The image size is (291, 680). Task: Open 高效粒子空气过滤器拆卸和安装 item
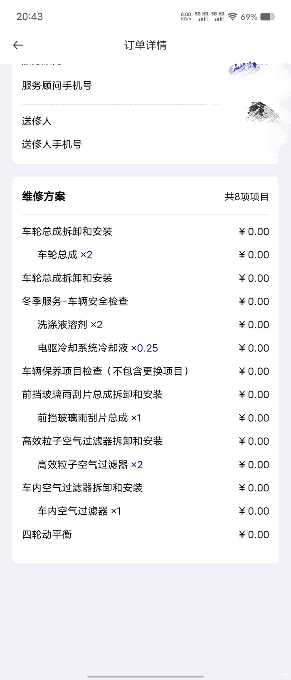click(92, 441)
